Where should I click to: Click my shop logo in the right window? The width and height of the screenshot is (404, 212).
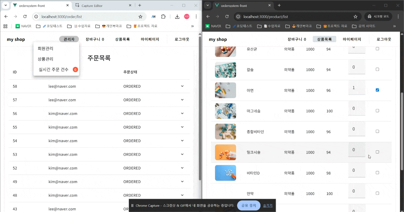[218, 39]
